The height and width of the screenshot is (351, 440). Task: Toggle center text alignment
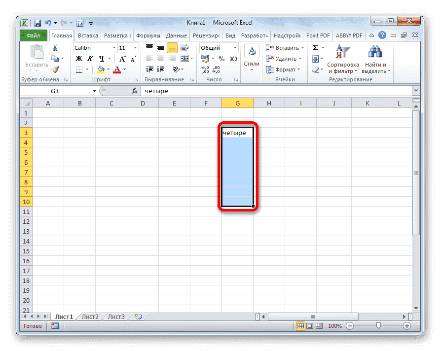click(161, 59)
